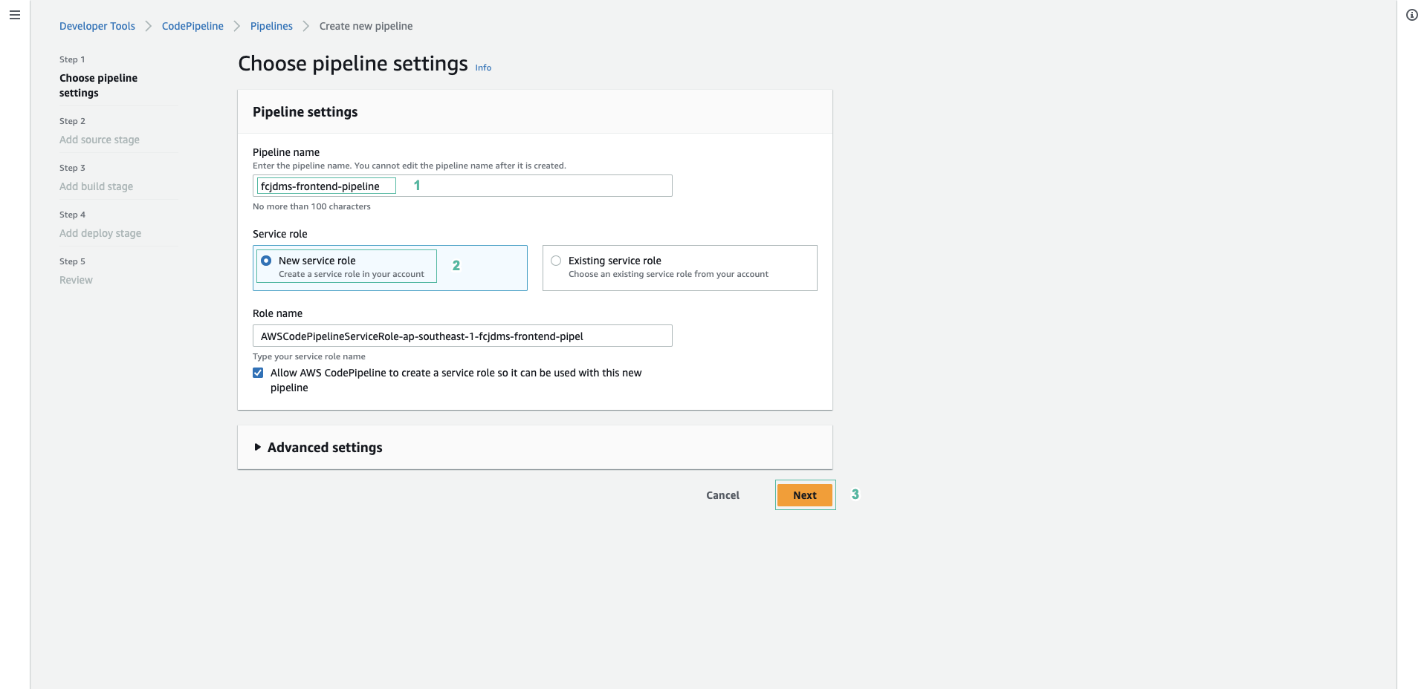Viewport: 1427px width, 689px height.
Task: Click the Next button
Action: [805, 495]
